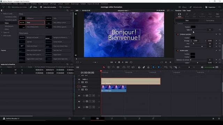
Task: Toggle effects panel sidebar layout icon
Action: click(x=2, y=10)
